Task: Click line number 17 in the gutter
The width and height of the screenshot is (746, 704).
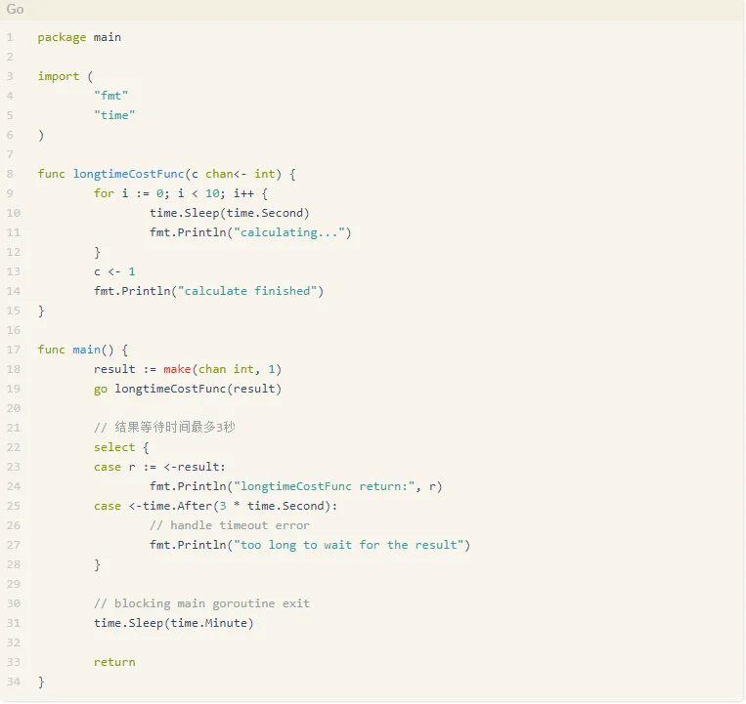Action: pyautogui.click(x=14, y=350)
